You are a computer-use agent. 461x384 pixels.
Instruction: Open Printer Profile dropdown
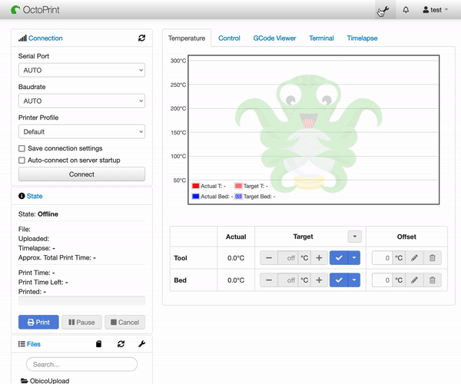pyautogui.click(x=81, y=131)
